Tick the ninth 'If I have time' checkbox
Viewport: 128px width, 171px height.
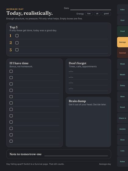(x=11, y=122)
